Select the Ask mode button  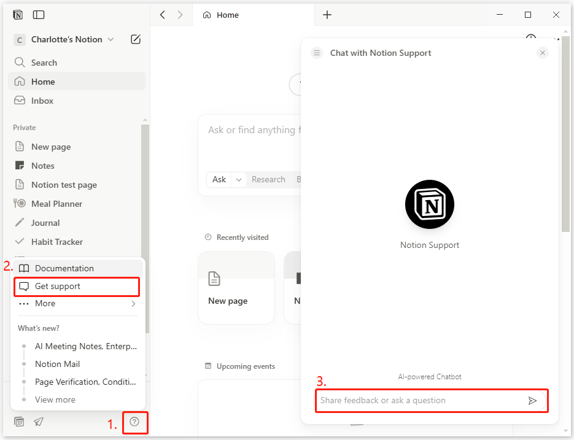[x=219, y=179]
